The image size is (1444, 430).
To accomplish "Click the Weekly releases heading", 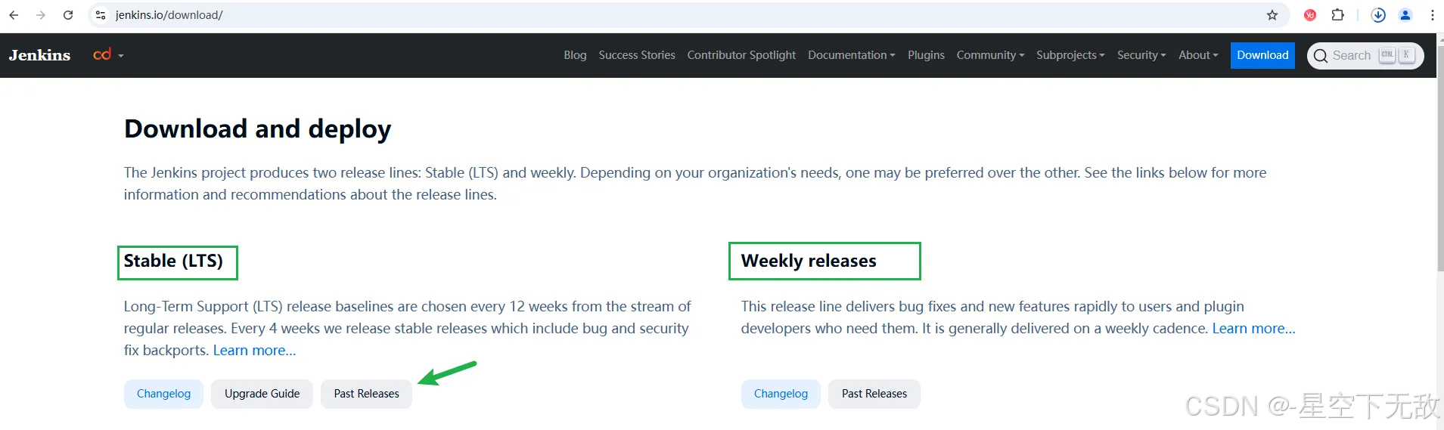I will pos(809,261).
